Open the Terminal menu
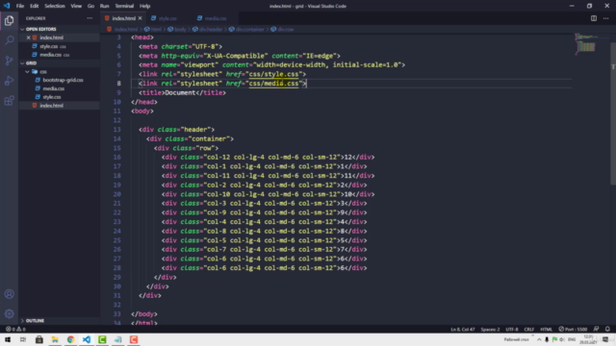The image size is (616, 346). click(x=124, y=6)
